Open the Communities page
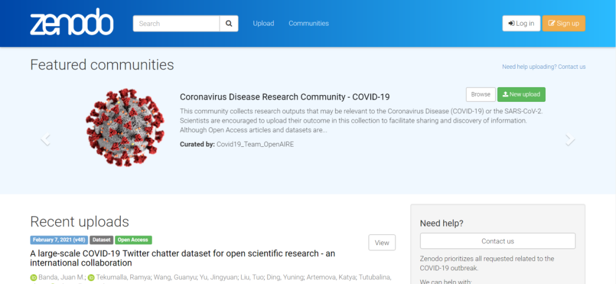This screenshot has height=284, width=616. [309, 23]
